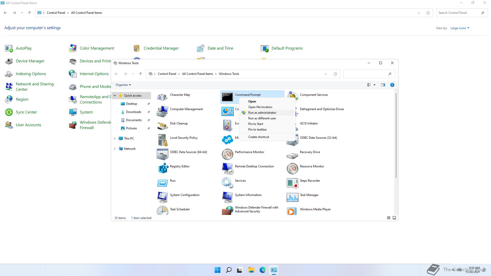Open Character Map icon in Windows Tools

[x=162, y=97]
